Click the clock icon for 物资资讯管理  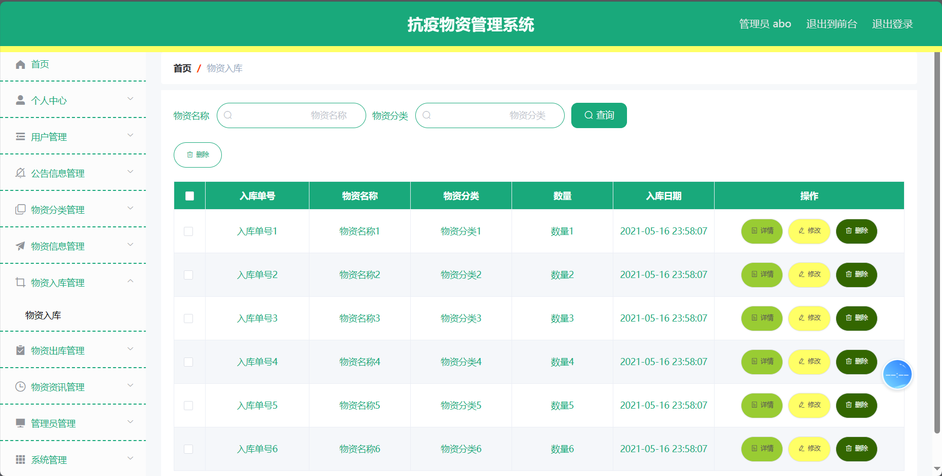click(x=20, y=387)
